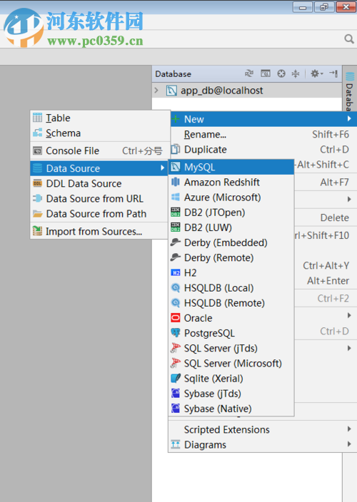Click the scroll-from-editor target icon

(281, 74)
